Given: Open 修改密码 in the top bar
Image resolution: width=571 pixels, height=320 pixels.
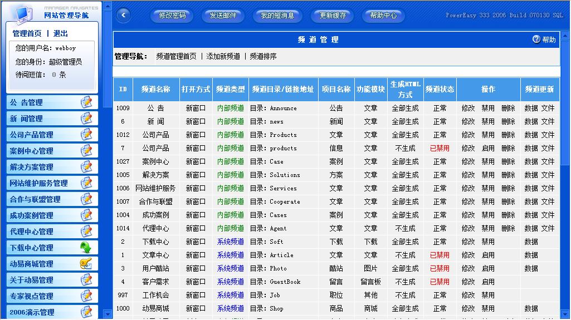Looking at the screenshot, I should (x=172, y=16).
